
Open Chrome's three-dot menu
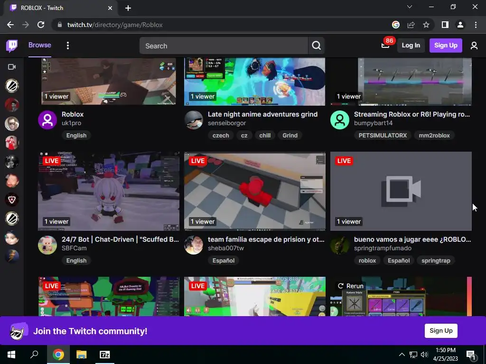click(476, 25)
